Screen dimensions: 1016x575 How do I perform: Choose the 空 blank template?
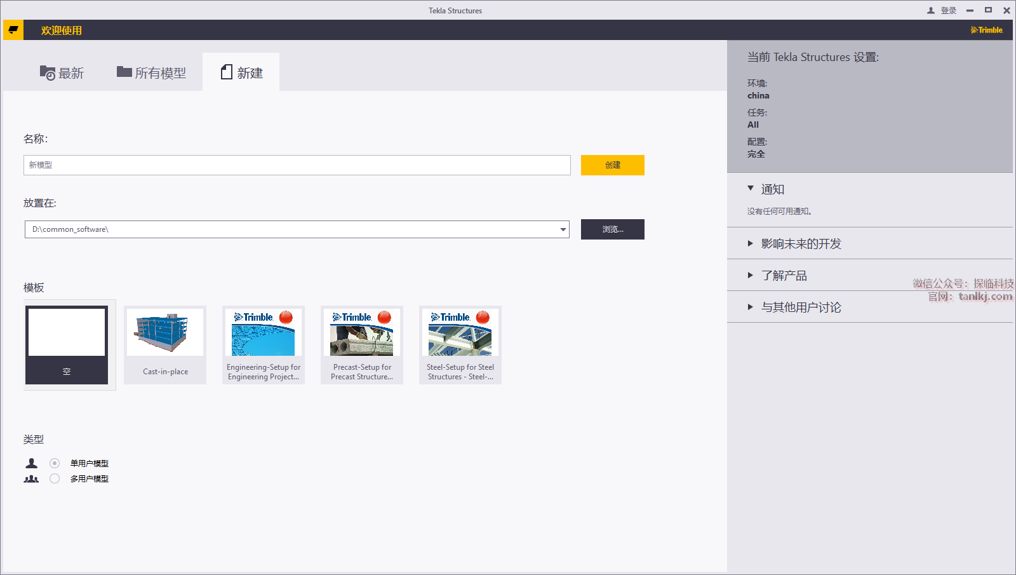click(67, 345)
